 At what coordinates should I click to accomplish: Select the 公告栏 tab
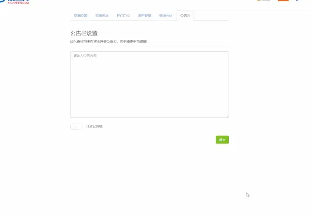185,16
